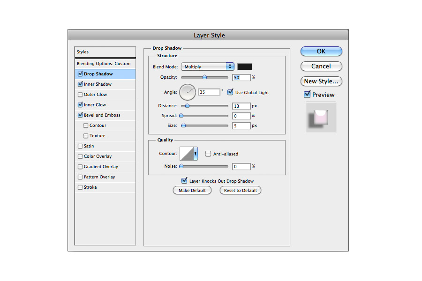Enable the Outer Glow checkbox
The image size is (422, 281).
pyautogui.click(x=80, y=95)
